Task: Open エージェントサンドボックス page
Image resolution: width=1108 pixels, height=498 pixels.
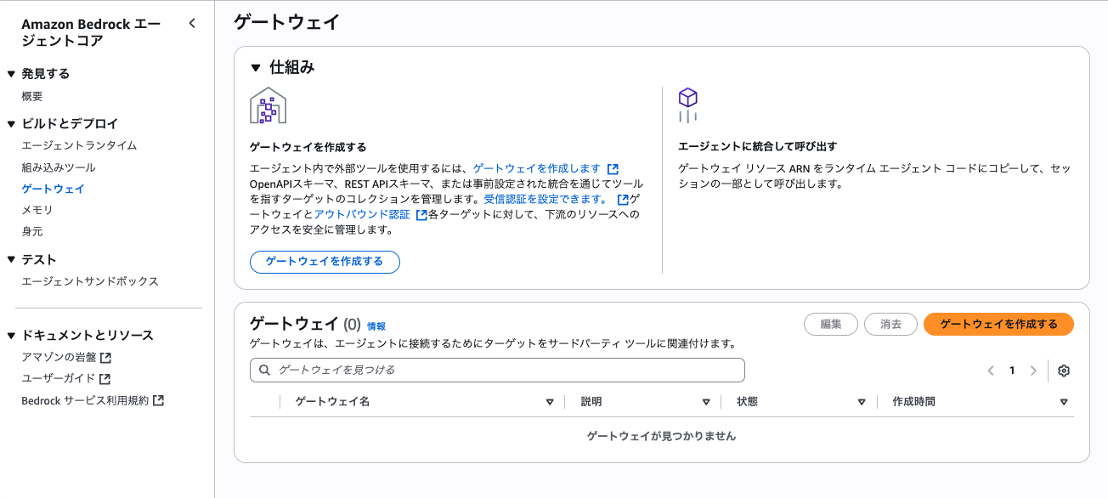Action: click(x=90, y=281)
